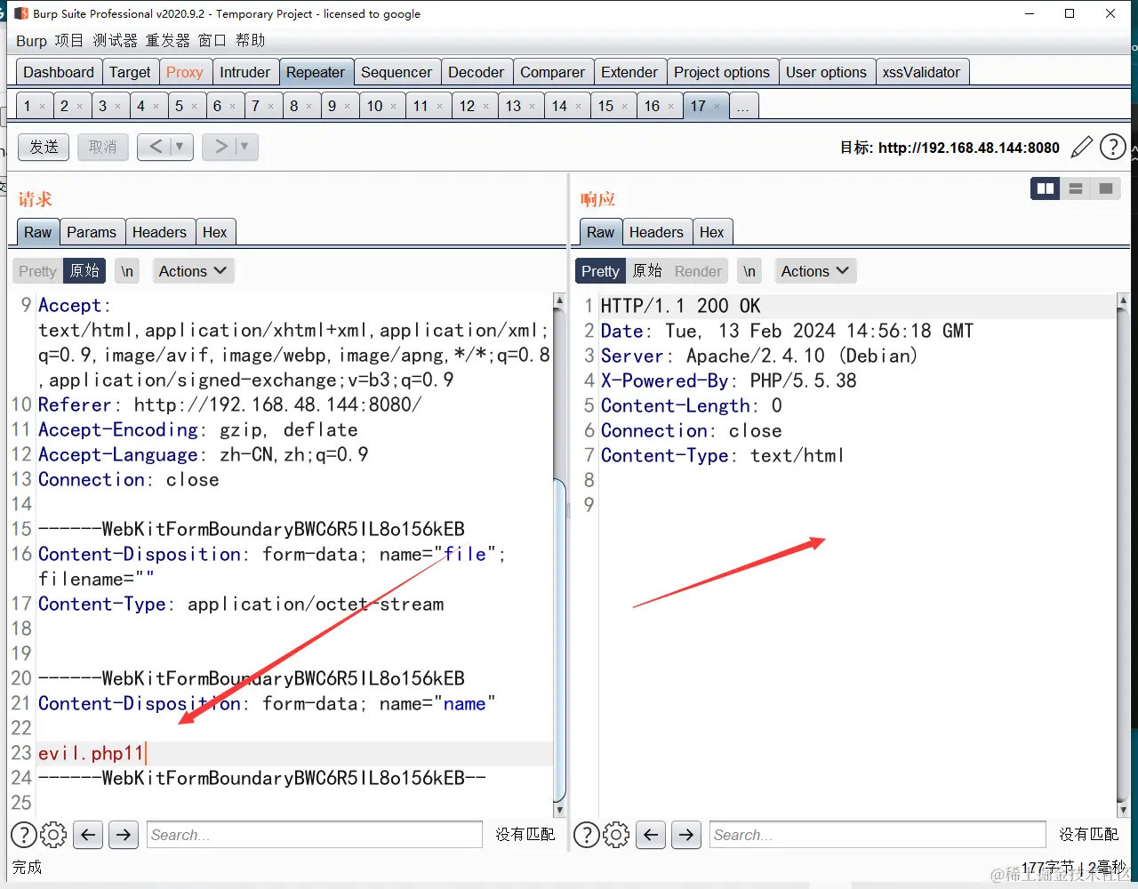1138x889 pixels.
Task: Expand the request Actions dropdown
Action: pyautogui.click(x=192, y=271)
